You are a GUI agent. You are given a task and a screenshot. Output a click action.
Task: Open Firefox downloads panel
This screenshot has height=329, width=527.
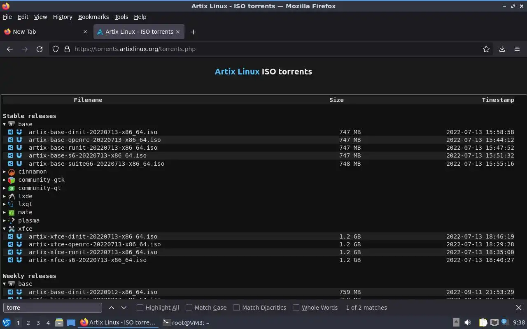click(x=502, y=49)
